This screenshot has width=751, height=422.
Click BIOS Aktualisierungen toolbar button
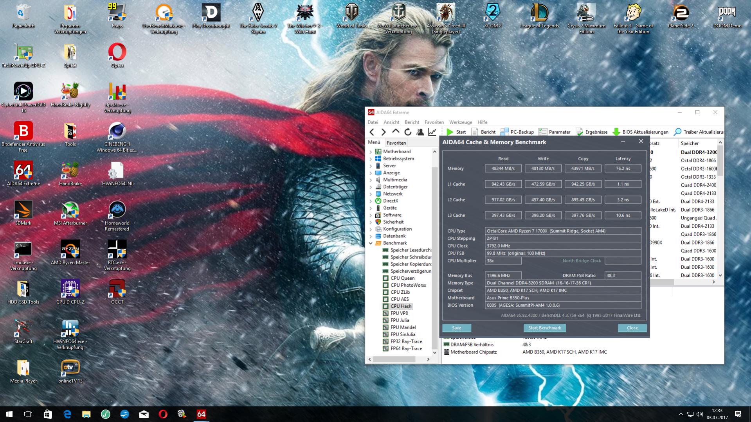(x=641, y=132)
